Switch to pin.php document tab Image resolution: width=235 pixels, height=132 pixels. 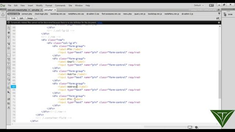pos(36,10)
